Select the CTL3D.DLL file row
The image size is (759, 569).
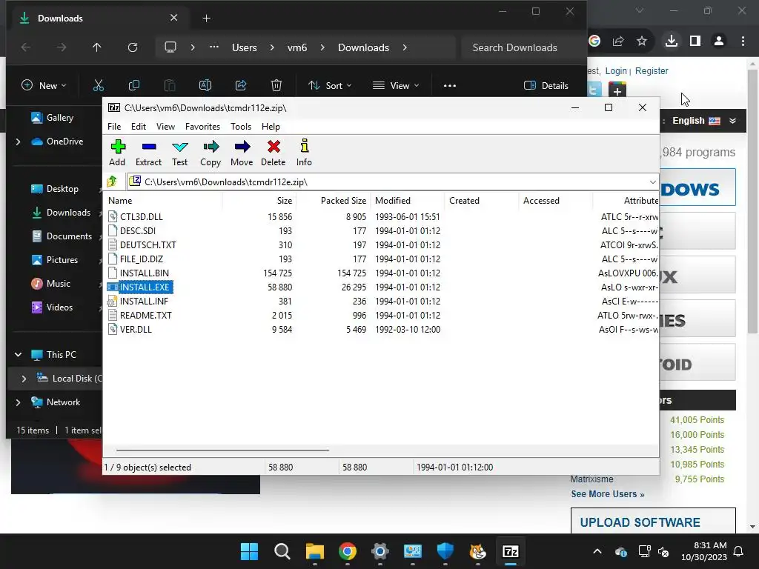381,217
